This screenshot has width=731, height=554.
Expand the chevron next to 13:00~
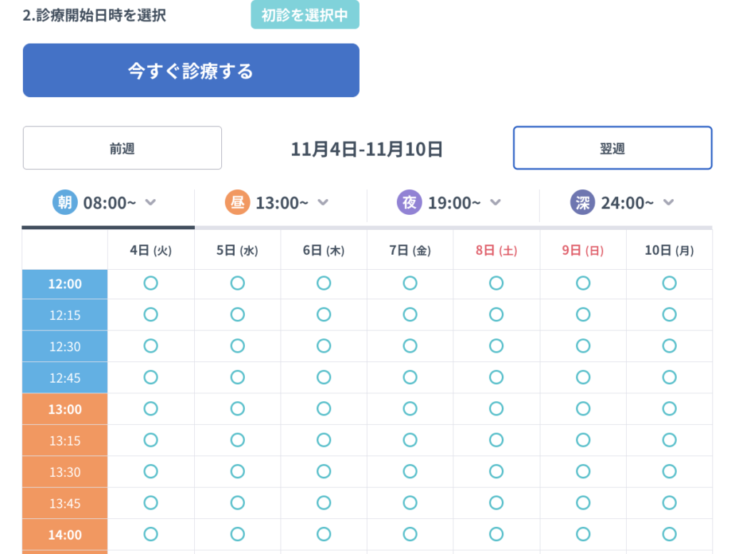[x=323, y=203]
